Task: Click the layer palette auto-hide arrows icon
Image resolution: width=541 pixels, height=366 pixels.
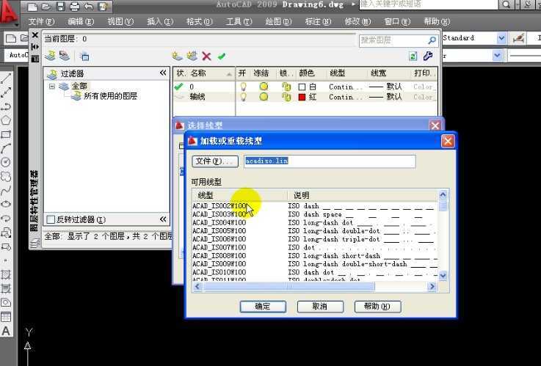Action: 35,46
